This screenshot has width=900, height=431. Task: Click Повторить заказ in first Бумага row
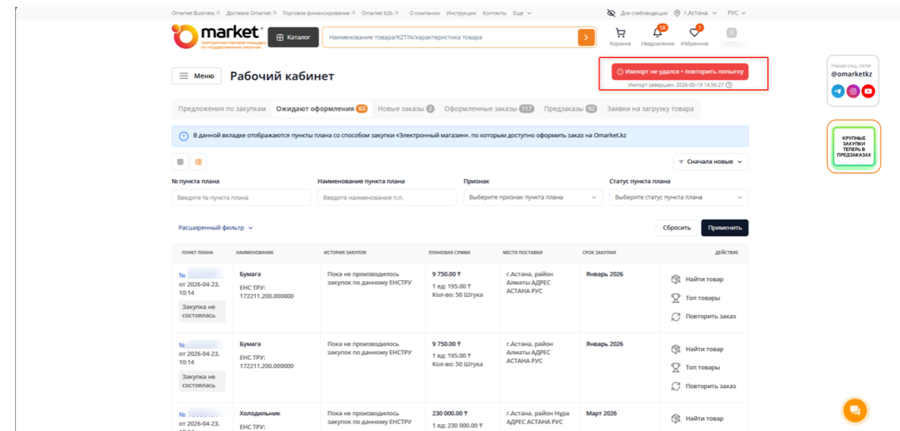(x=704, y=316)
